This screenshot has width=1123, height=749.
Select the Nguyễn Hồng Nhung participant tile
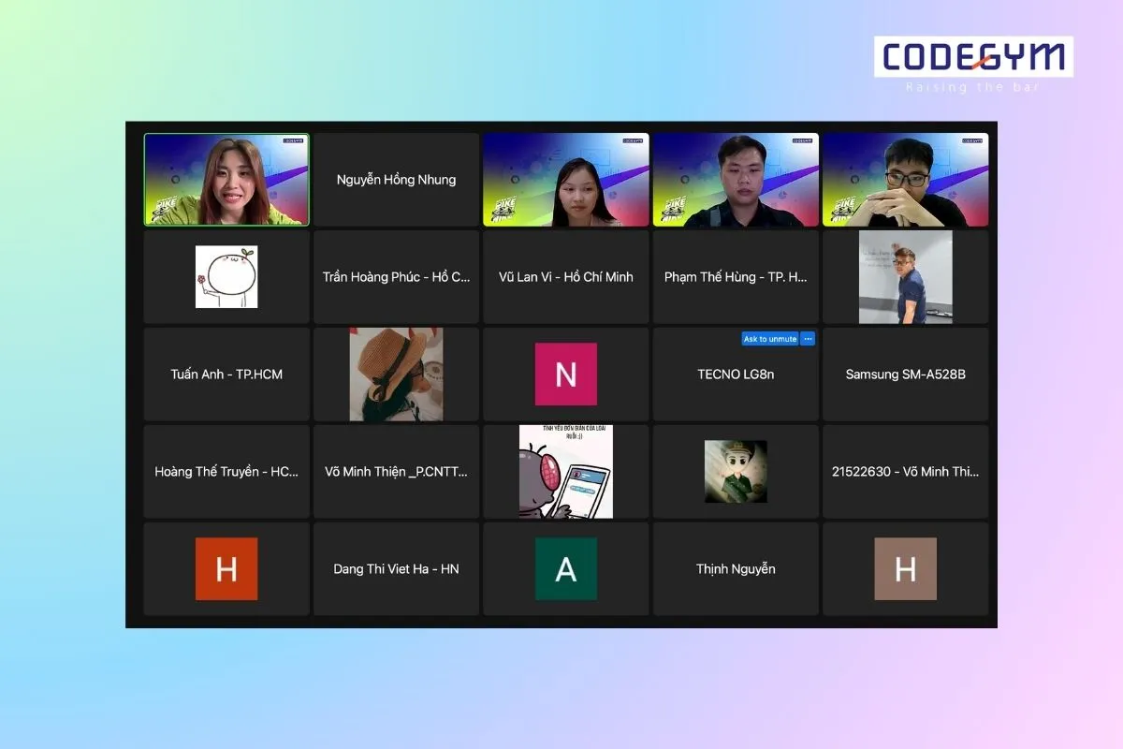[396, 180]
